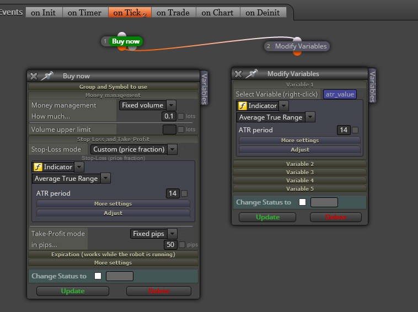The image size is (418, 312).
Task: Switch to the on Timer event tab
Action: (84, 13)
